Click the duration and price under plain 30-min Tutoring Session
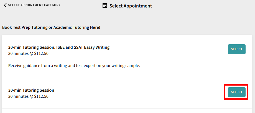The width and height of the screenshot is (255, 113). (x=28, y=96)
